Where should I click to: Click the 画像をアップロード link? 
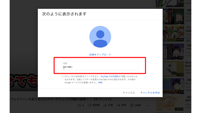click(100, 55)
